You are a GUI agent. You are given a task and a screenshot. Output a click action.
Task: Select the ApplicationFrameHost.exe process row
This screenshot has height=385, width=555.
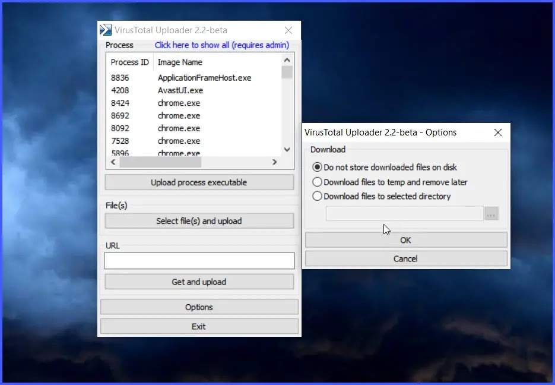coord(194,78)
